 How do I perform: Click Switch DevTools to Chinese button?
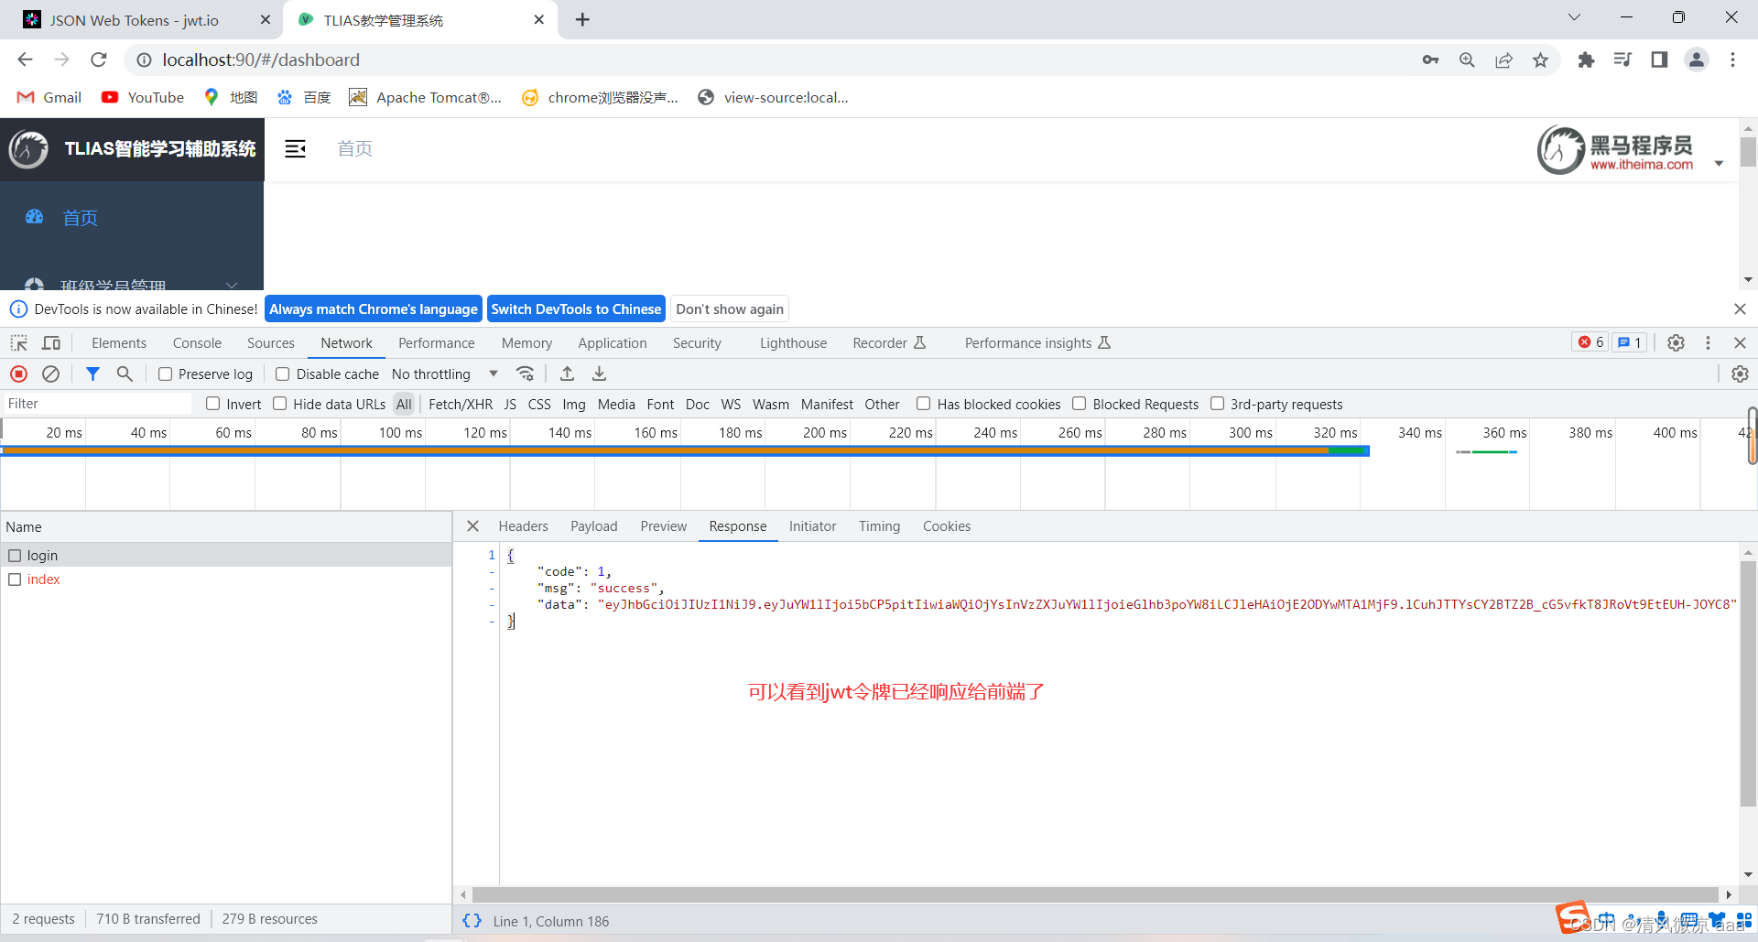[x=576, y=309]
